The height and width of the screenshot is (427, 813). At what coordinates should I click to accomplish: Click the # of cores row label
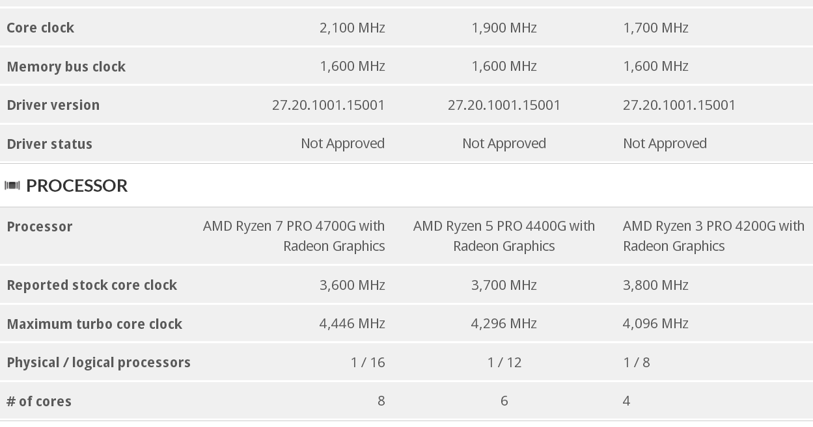pyautogui.click(x=39, y=401)
